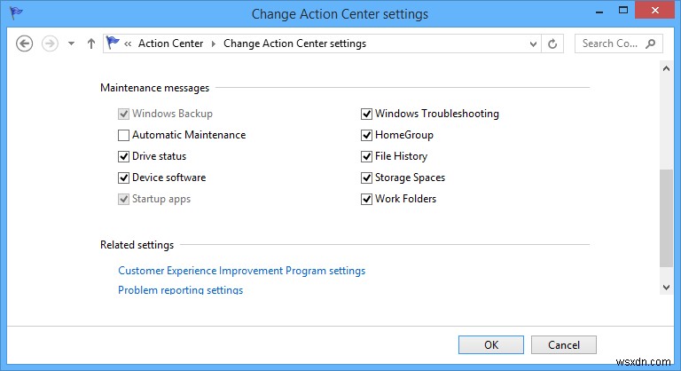Click the search magnifier icon

coord(651,43)
